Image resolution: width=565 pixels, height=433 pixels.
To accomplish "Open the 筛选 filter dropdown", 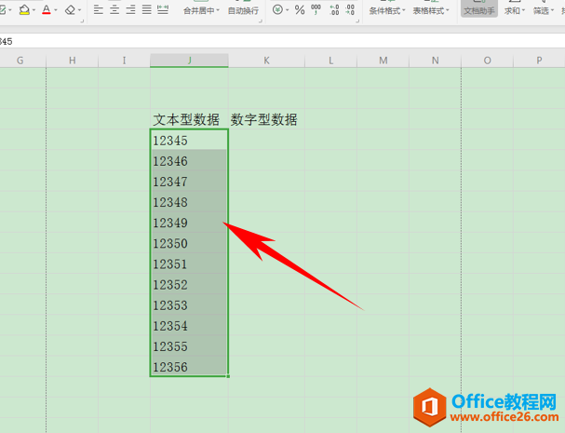I will pyautogui.click(x=544, y=11).
